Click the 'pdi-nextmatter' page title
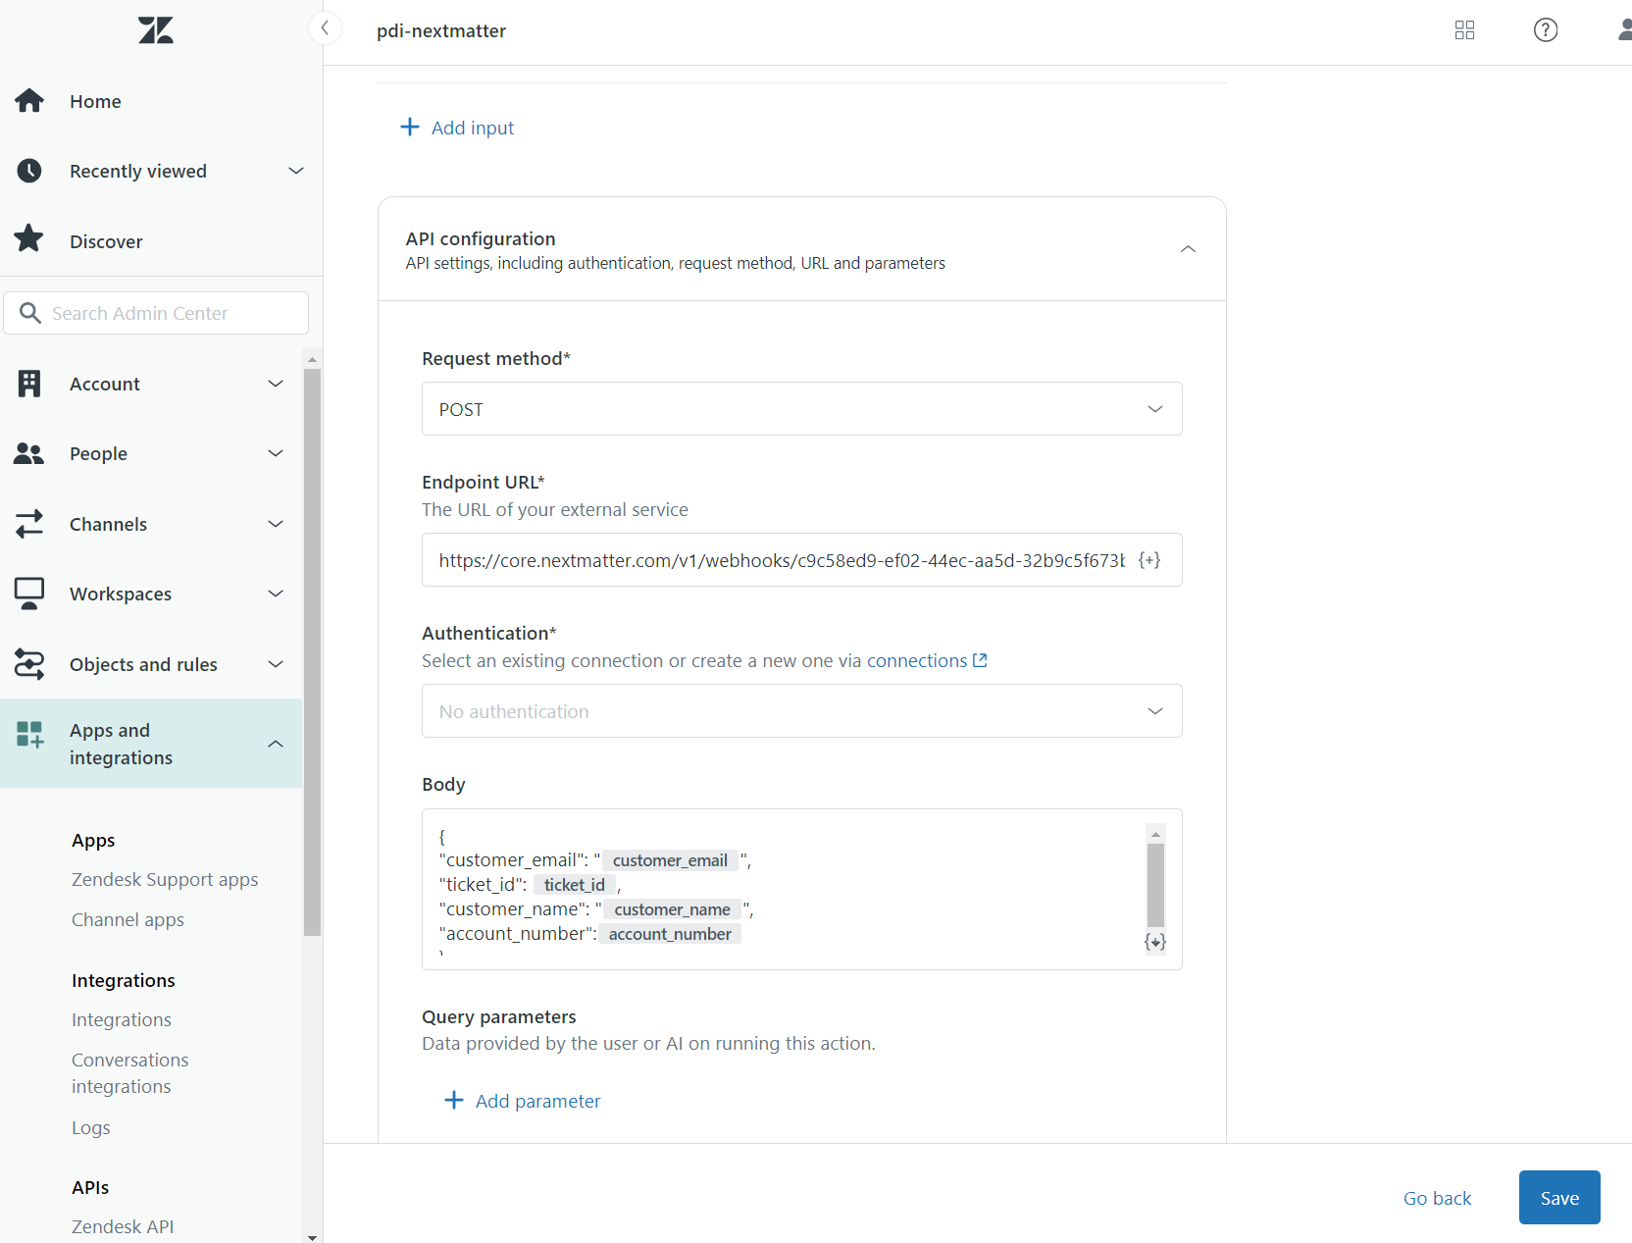This screenshot has height=1243, width=1632. click(x=441, y=30)
